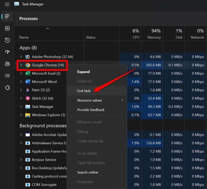Expand the Windows Explorer process group
This screenshot has height=189, width=207.
pos(21,115)
